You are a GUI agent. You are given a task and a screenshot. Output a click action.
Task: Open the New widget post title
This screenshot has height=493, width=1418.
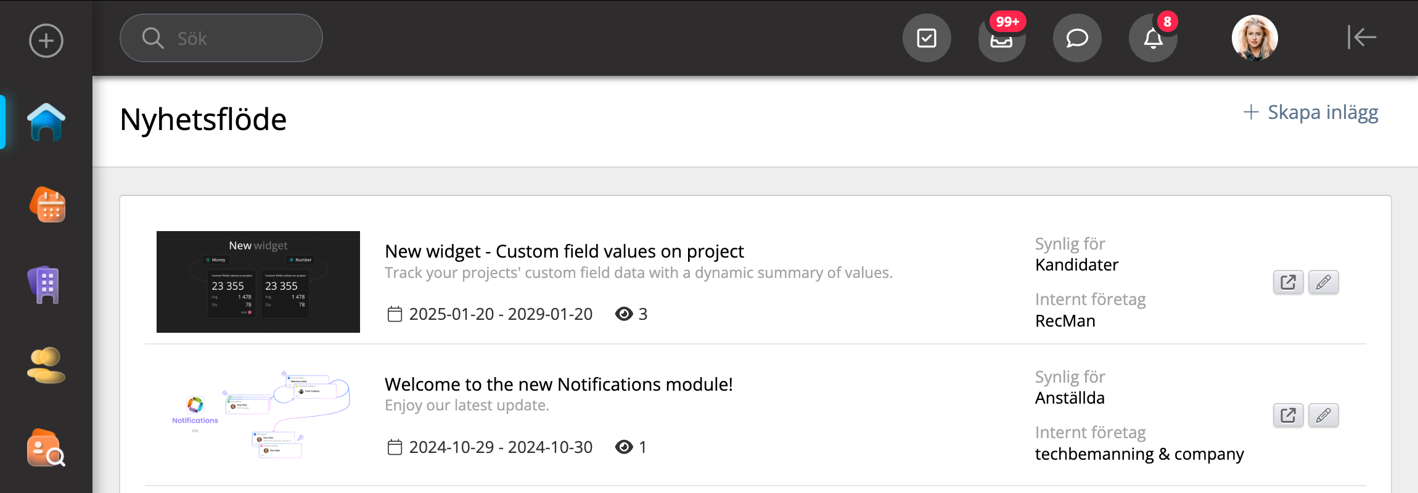coord(564,251)
